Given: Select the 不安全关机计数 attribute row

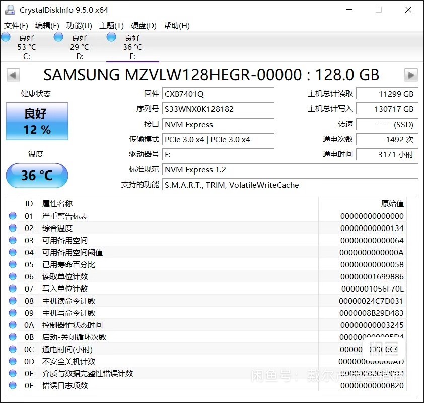Looking at the screenshot, I should 206,361.
